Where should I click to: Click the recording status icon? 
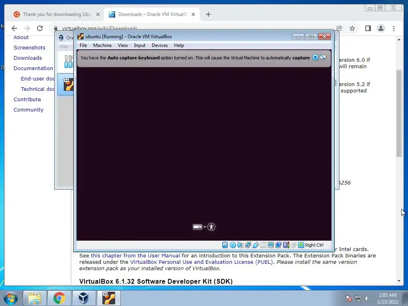[278, 245]
